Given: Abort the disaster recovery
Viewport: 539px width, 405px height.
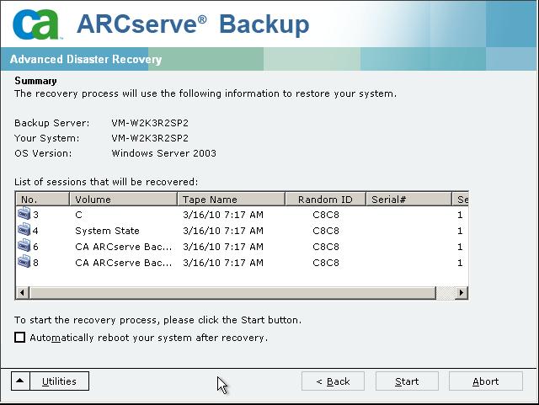Looking at the screenshot, I should point(486,381).
